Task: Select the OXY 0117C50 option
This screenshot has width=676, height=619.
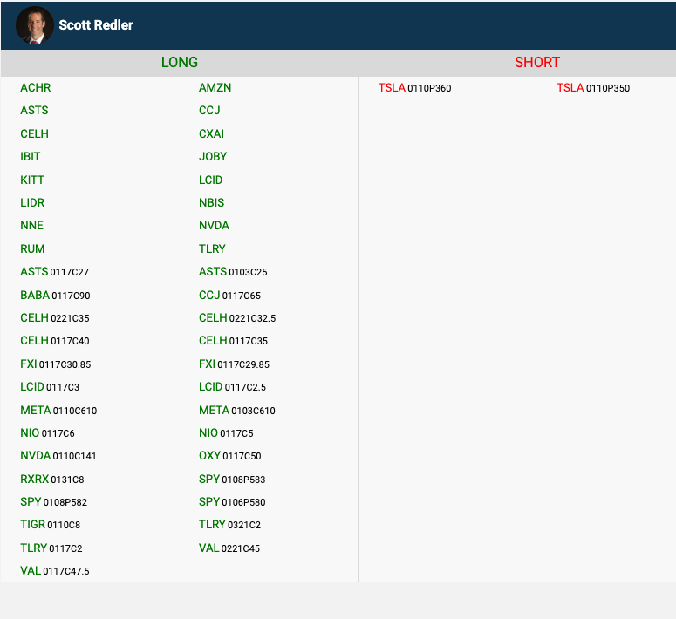Action: [x=229, y=456]
